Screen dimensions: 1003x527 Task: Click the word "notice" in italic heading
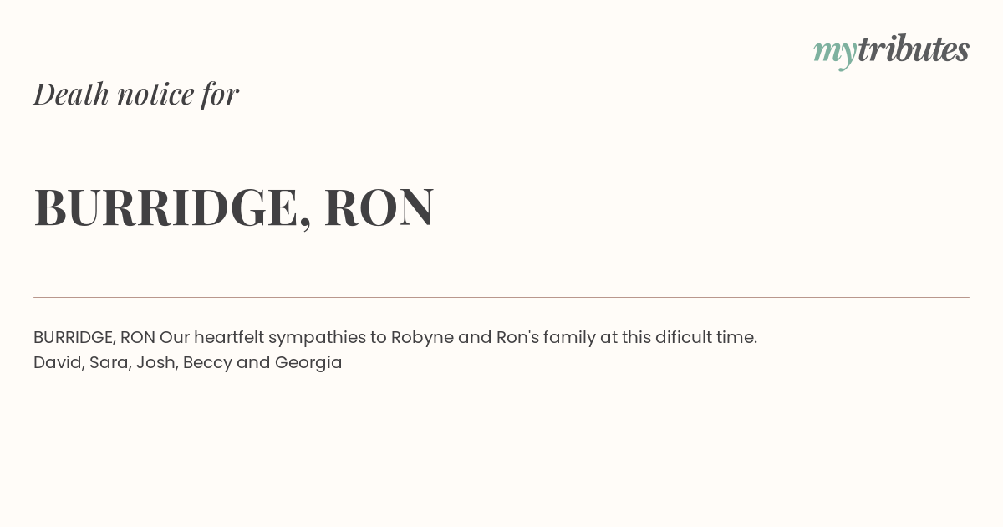point(155,94)
